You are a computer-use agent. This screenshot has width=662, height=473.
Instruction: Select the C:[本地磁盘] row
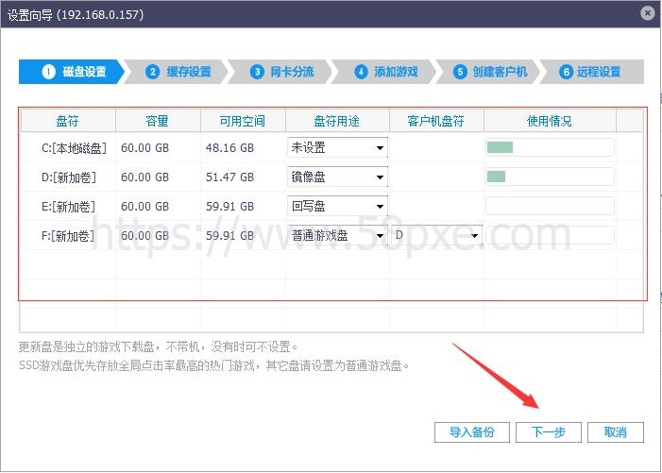click(x=331, y=147)
